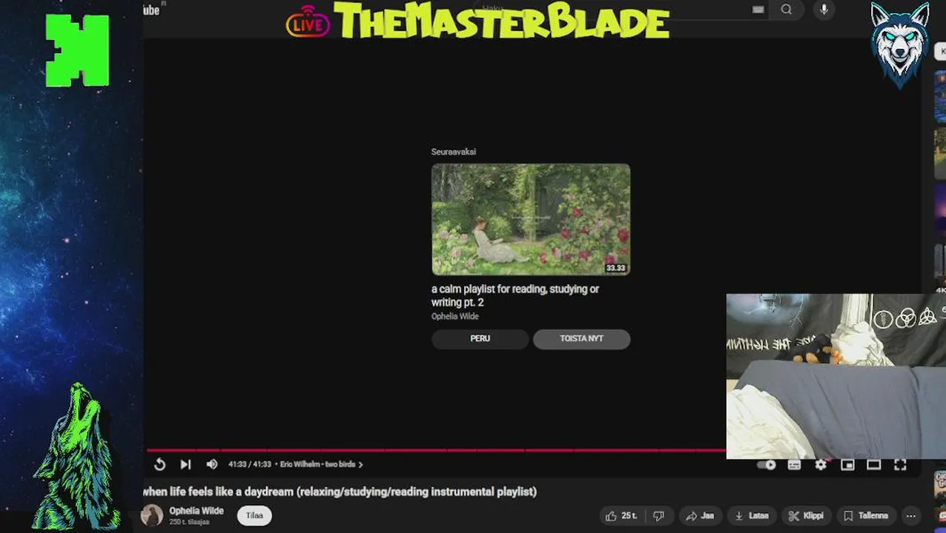Open the 'a calm playlist for reading' title
Image resolution: width=946 pixels, height=533 pixels.
pyautogui.click(x=515, y=295)
